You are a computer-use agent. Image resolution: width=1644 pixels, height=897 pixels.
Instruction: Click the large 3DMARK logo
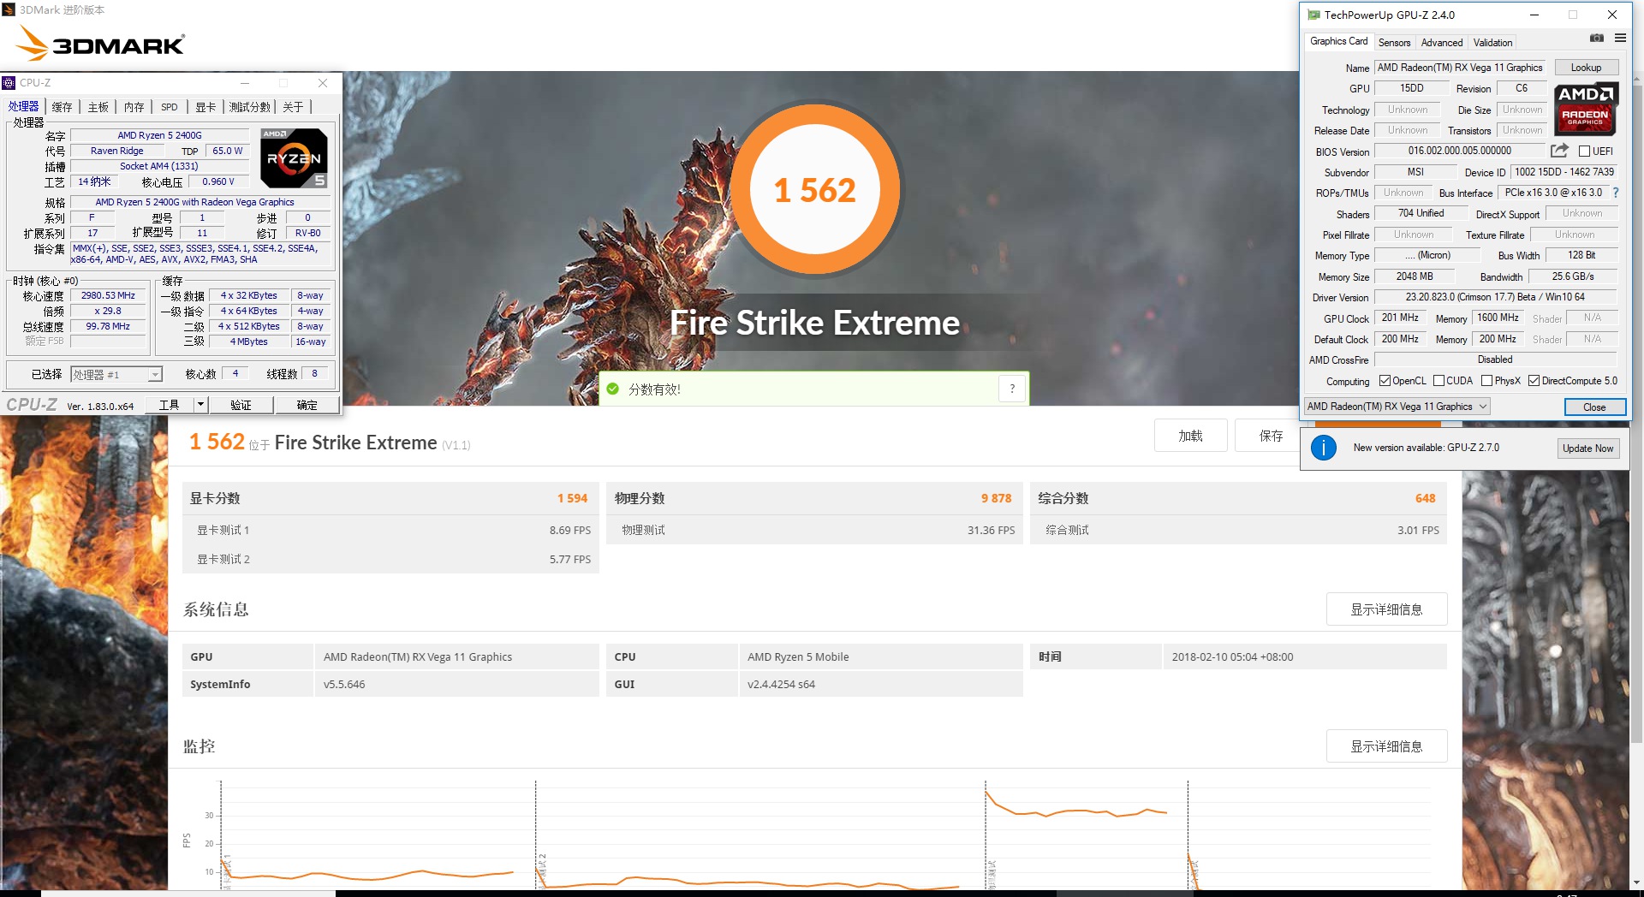(x=101, y=43)
